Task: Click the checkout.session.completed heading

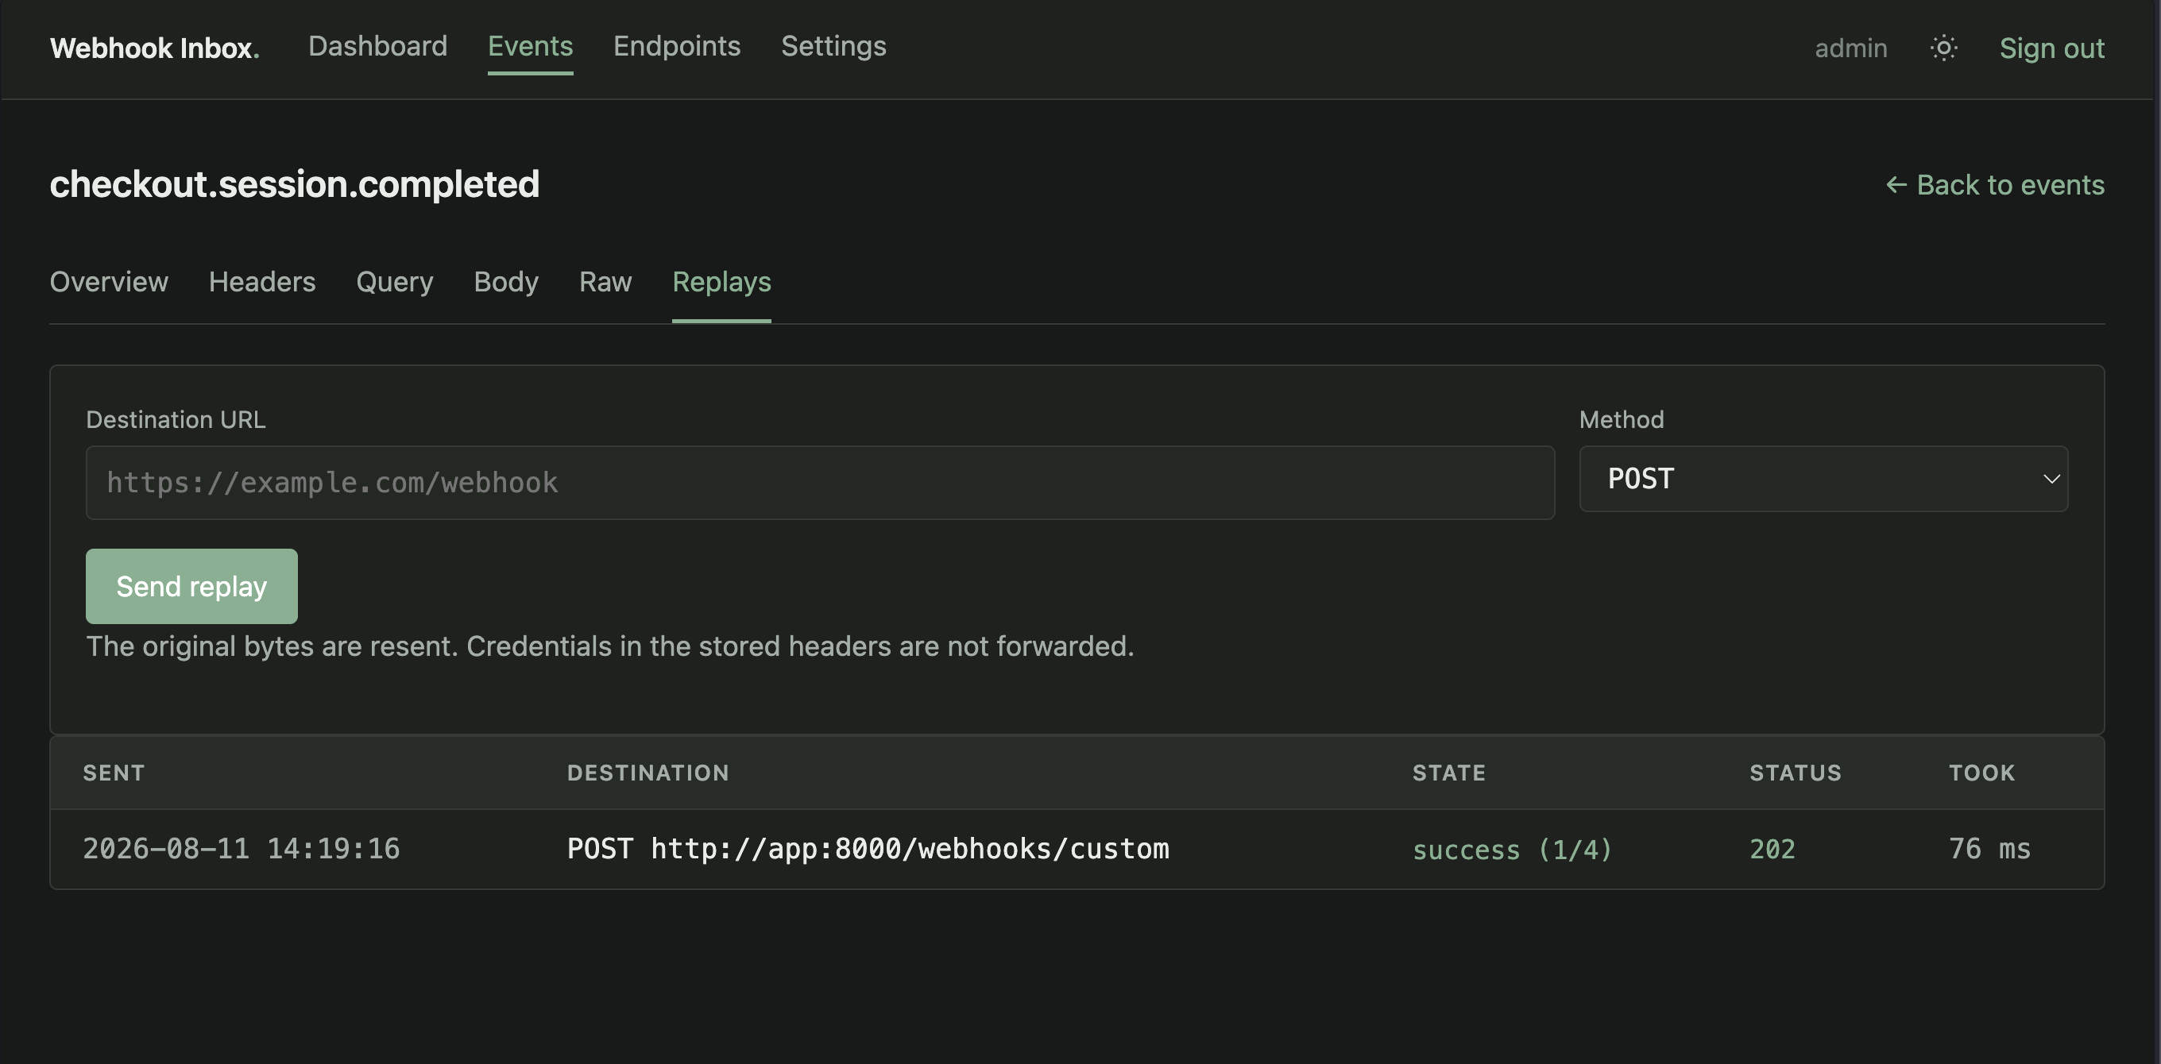Action: 295,183
